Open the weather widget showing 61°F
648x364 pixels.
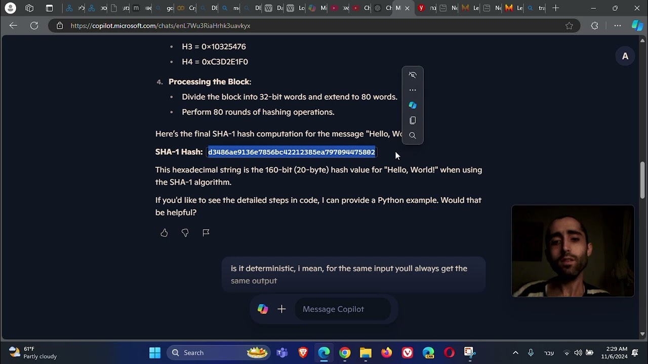pyautogui.click(x=33, y=353)
